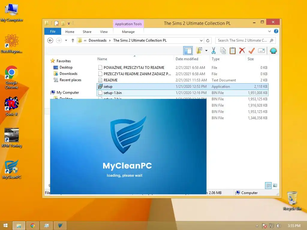Click the Explorer Help question mark icon

coord(276,31)
